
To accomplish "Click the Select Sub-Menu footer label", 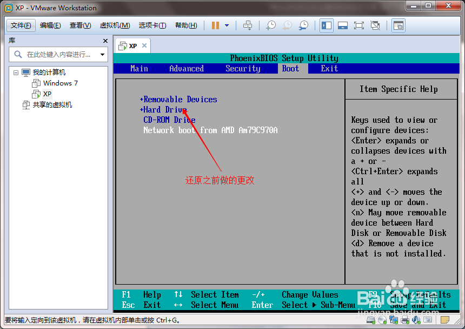I will [318, 305].
